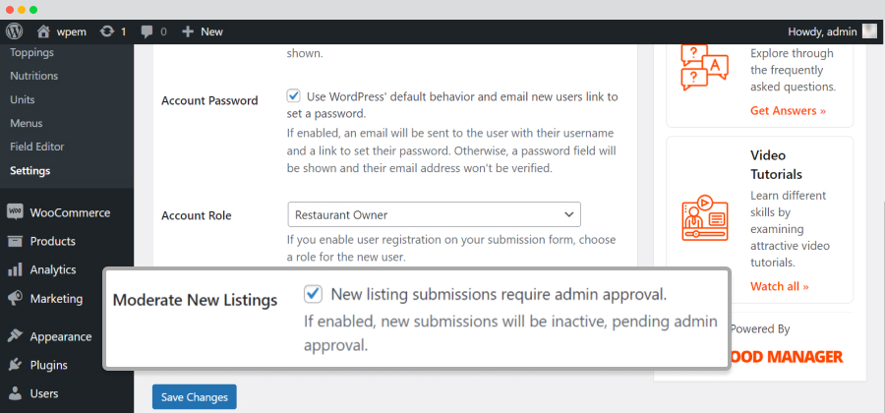
Task: Open Appearance paintbrush menu
Action: point(15,336)
